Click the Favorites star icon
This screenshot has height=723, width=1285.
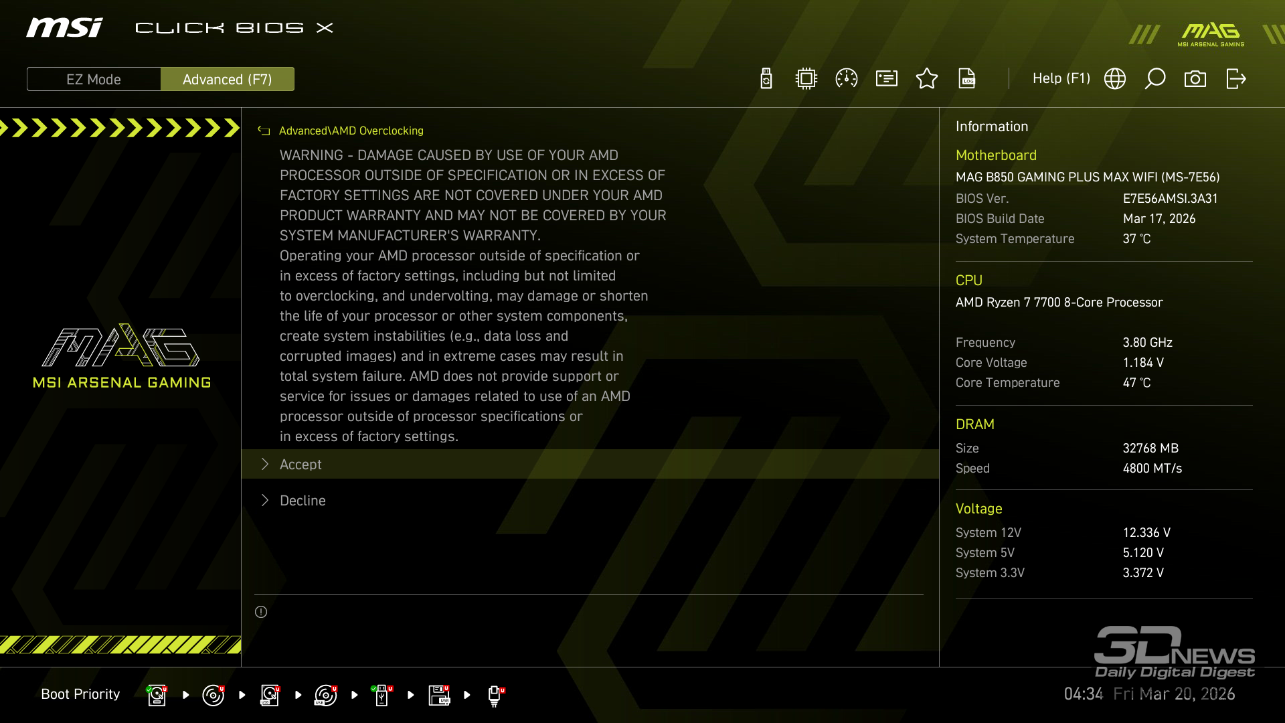[927, 79]
